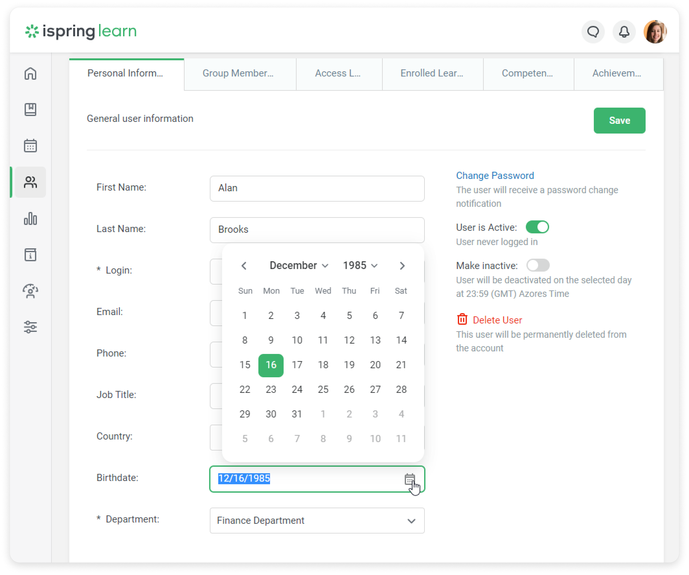Click the Birthdate calendar picker icon
This screenshot has height=575, width=689.
410,479
